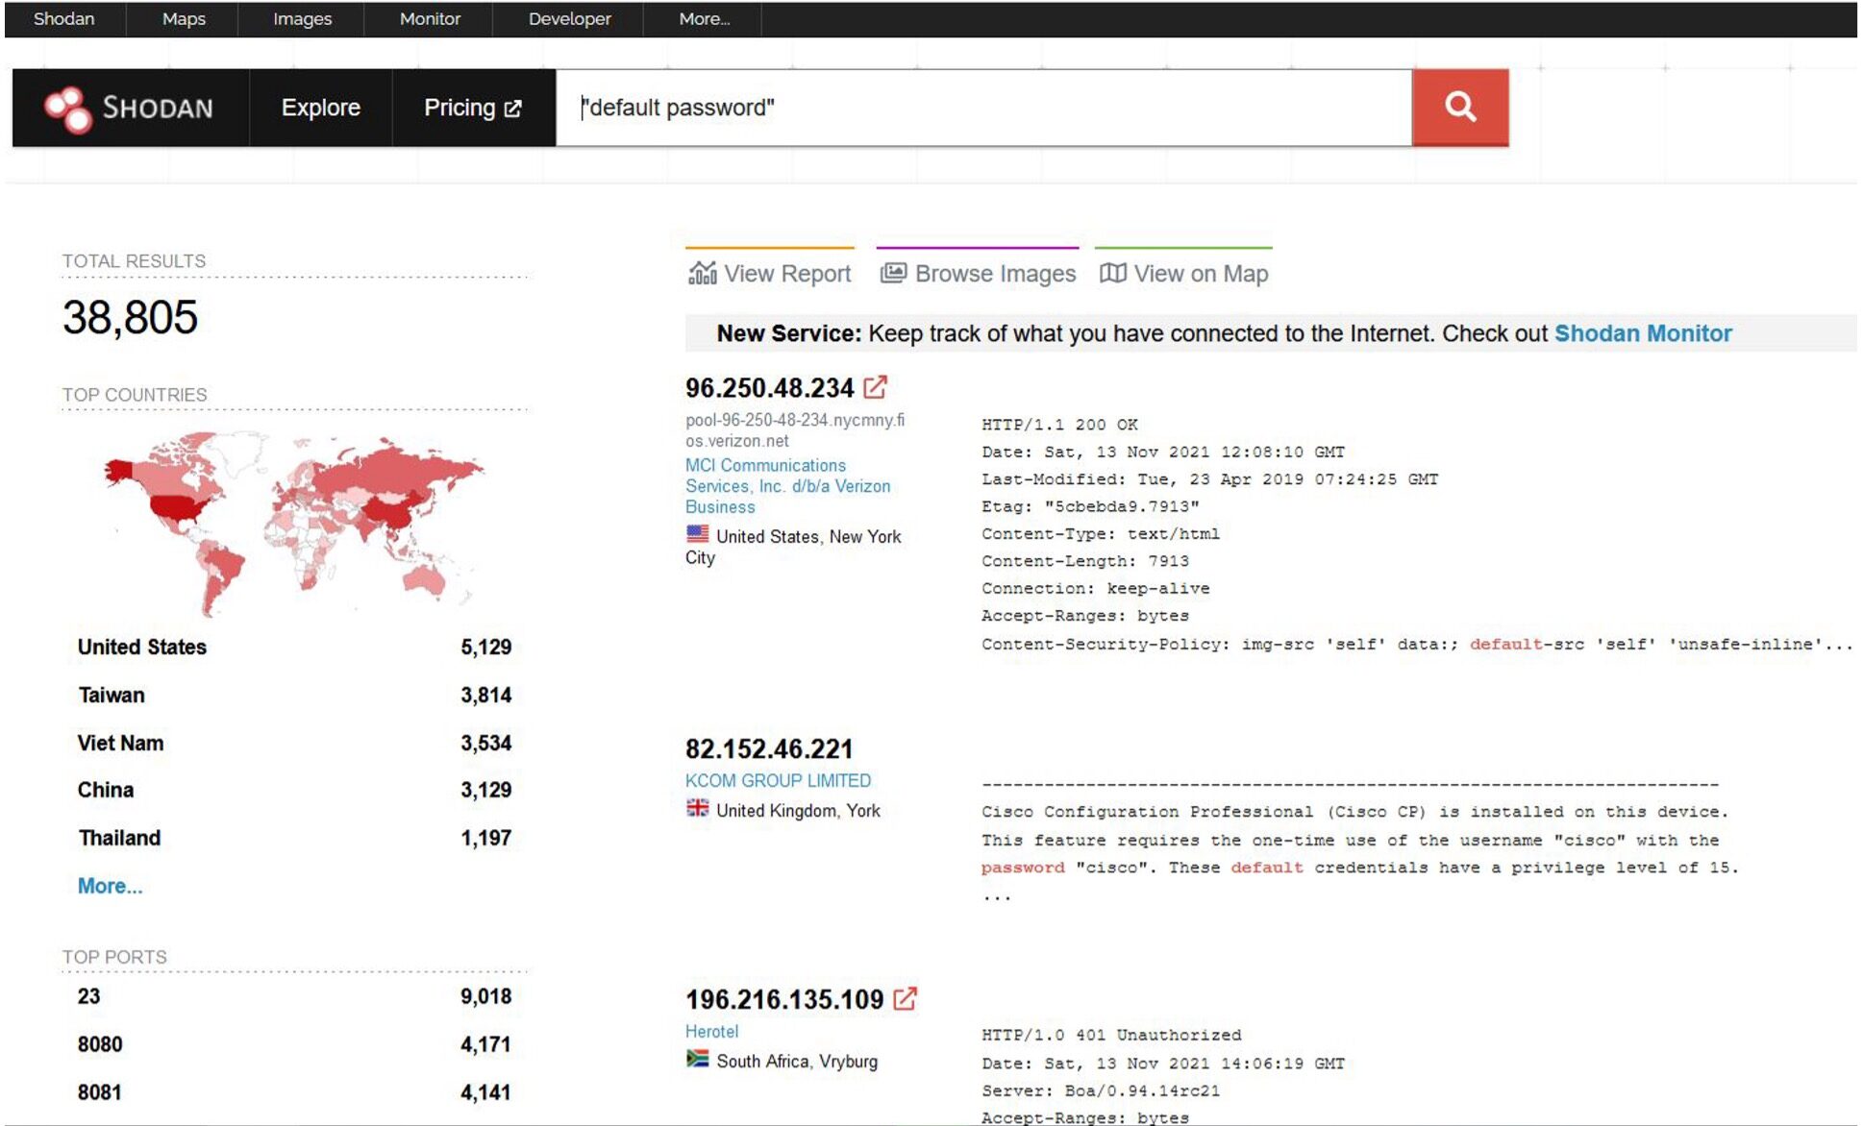Open the Images top menu item

[302, 19]
